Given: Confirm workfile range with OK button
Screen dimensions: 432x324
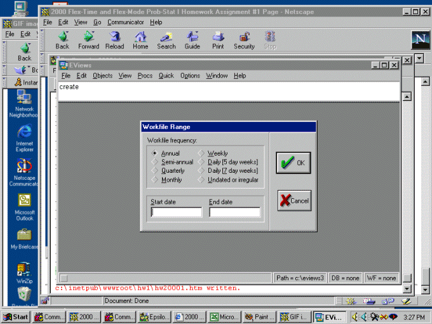Looking at the screenshot, I should pyautogui.click(x=294, y=163).
